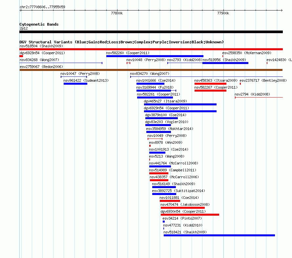
Task: Click the ruler's left arrowhead
Action: coord(20,10)
